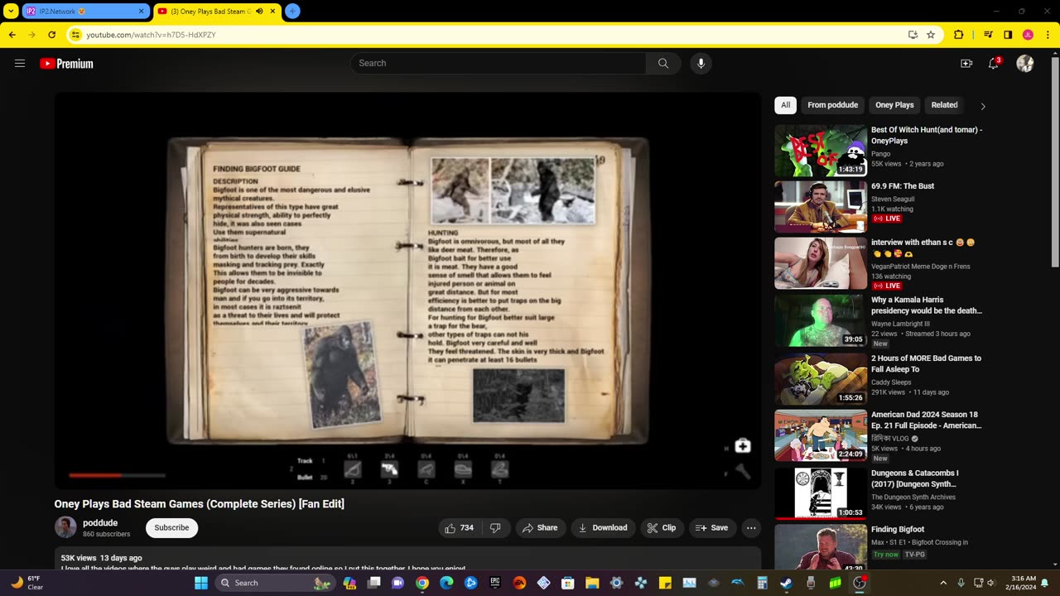Click the browser address bar URL
Viewport: 1060px width, 596px height.
[x=152, y=35]
